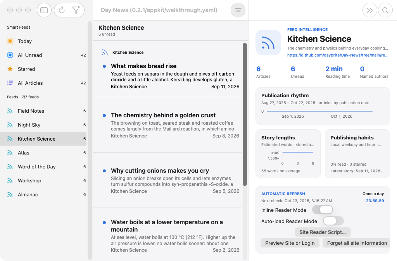Click RSS icon in article list header

104,52
